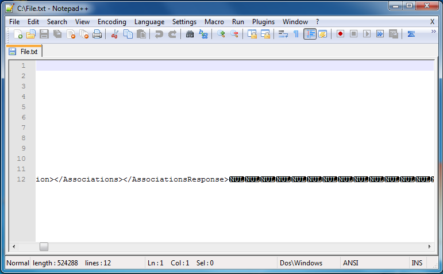Image resolution: width=443 pixels, height=274 pixels.
Task: Click the New file toolbar icon
Action: pyautogui.click(x=18, y=34)
